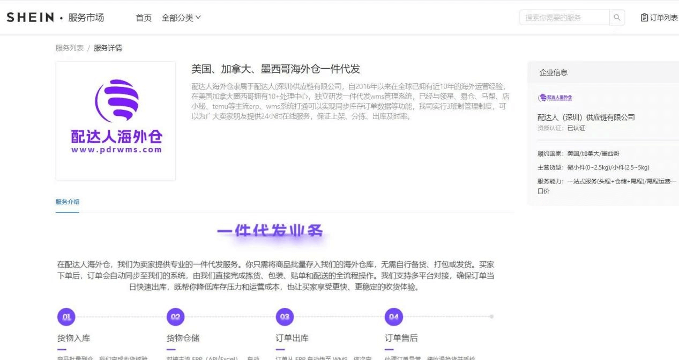Click the search magnifier icon

point(617,18)
